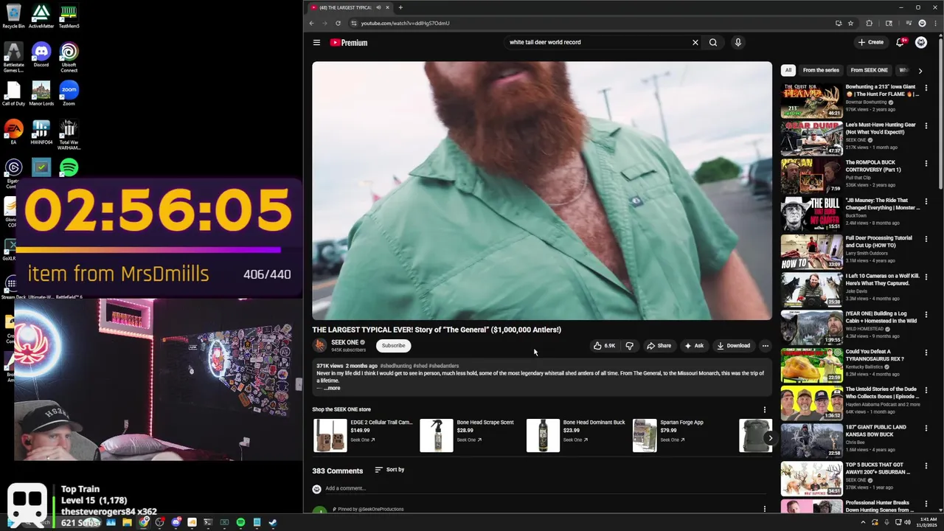Open Recycle Bin on desktop
The image size is (944, 531).
pos(13,16)
